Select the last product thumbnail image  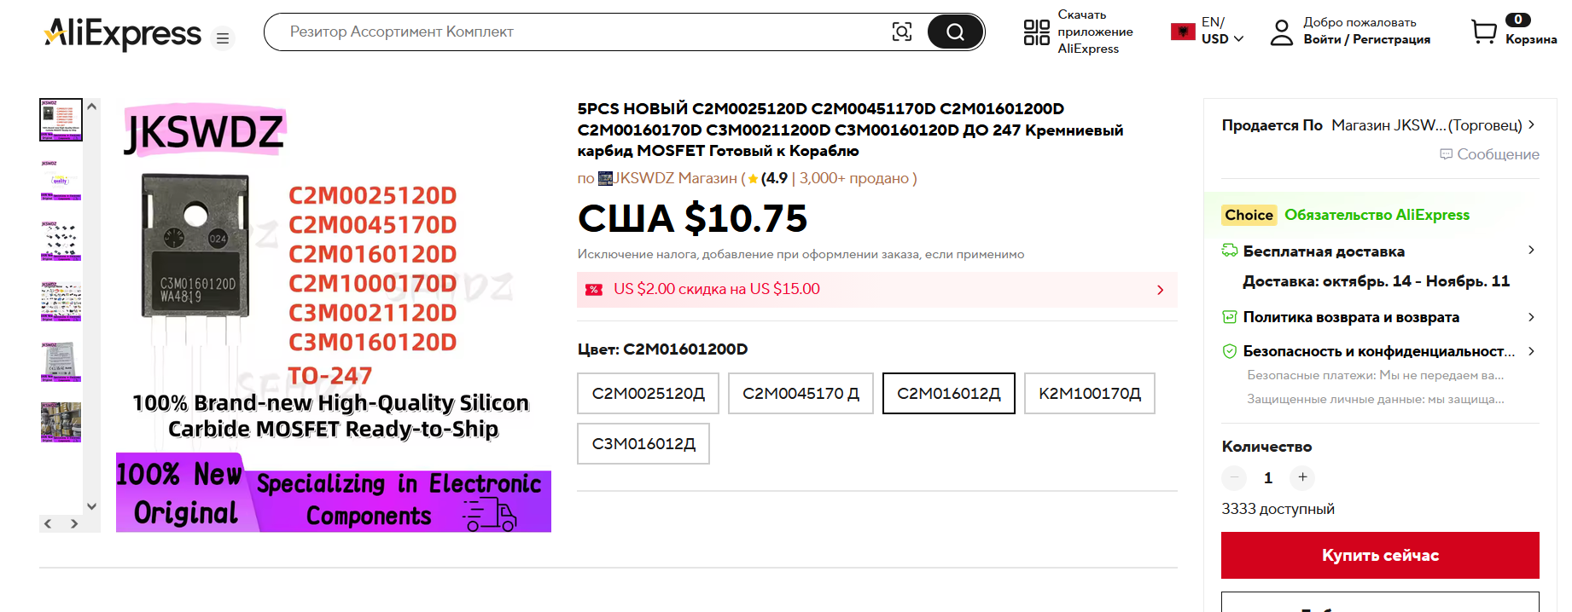pos(61,422)
